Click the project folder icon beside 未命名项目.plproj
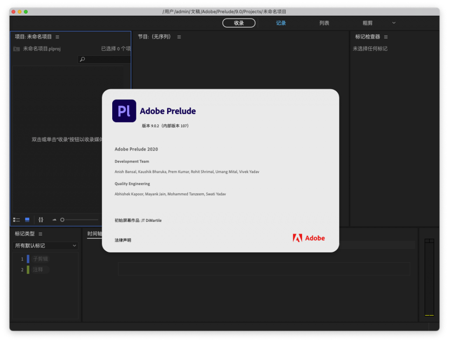This screenshot has height=342, width=449. click(x=16, y=49)
